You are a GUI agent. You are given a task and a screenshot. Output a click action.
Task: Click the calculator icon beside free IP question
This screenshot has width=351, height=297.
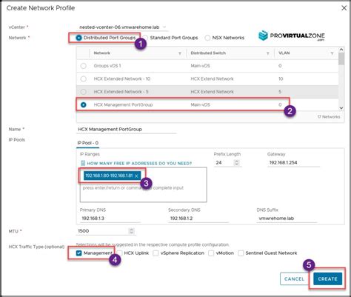click(83, 163)
